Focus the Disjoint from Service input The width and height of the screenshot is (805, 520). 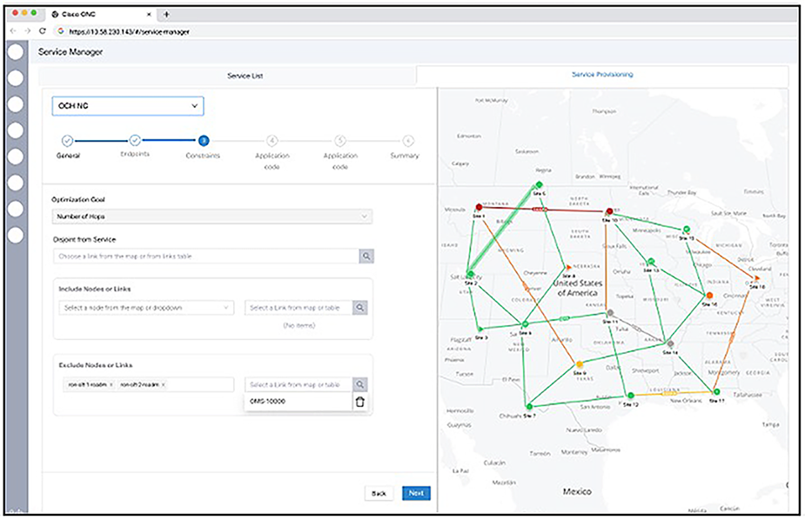206,256
